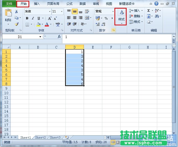Viewport: 178px width, 147px height.
Task: Click the insert function fx button
Action: [x=59, y=37]
